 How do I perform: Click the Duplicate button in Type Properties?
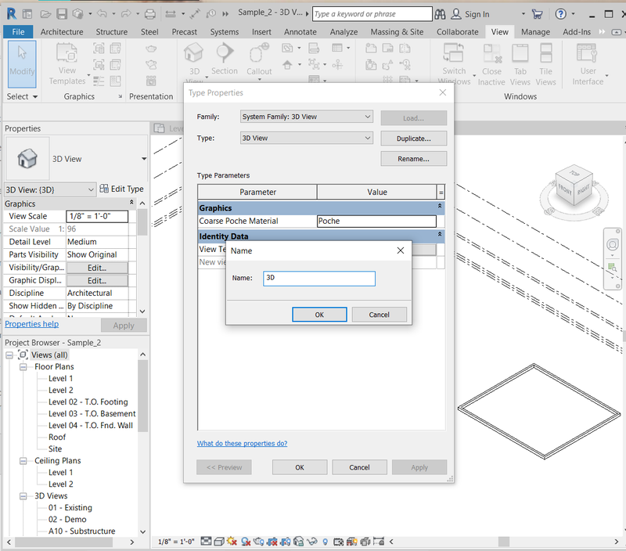pos(414,139)
